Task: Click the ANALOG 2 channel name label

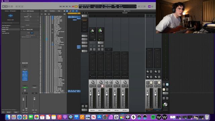Action: (101, 110)
